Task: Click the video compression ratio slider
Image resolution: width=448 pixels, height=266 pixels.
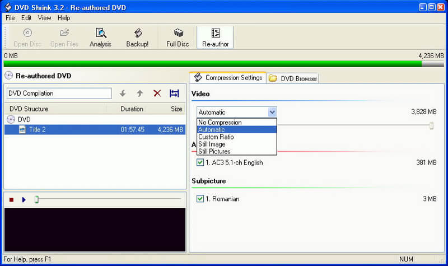Action: [431, 126]
